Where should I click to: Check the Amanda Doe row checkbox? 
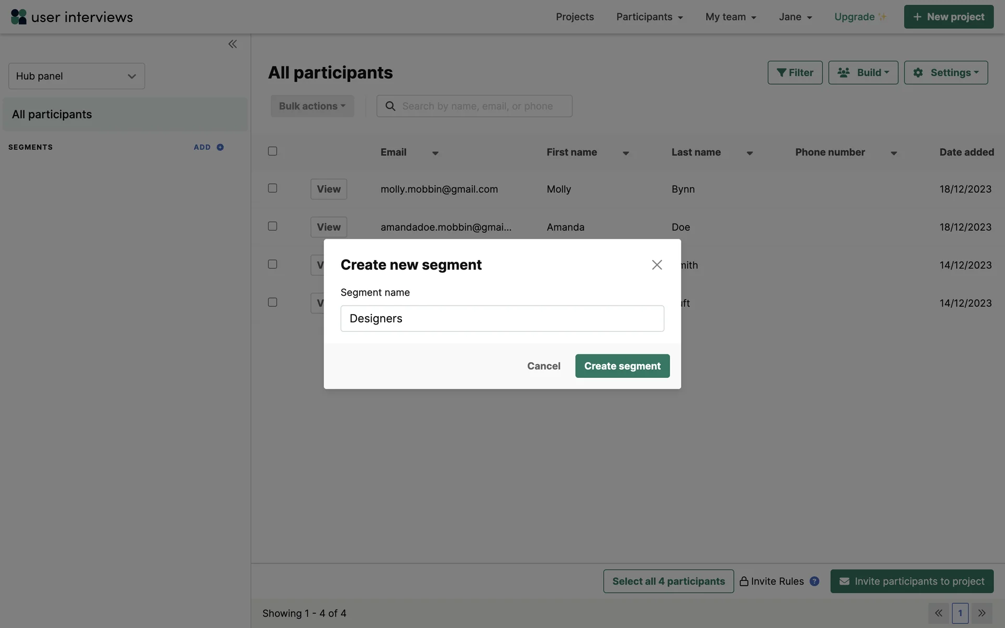(x=273, y=226)
